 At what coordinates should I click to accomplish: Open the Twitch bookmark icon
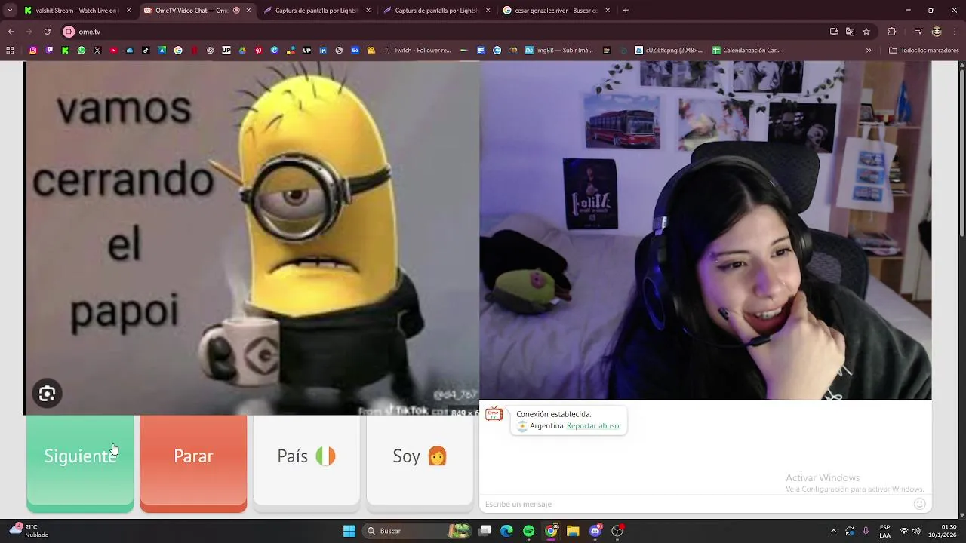(x=49, y=51)
